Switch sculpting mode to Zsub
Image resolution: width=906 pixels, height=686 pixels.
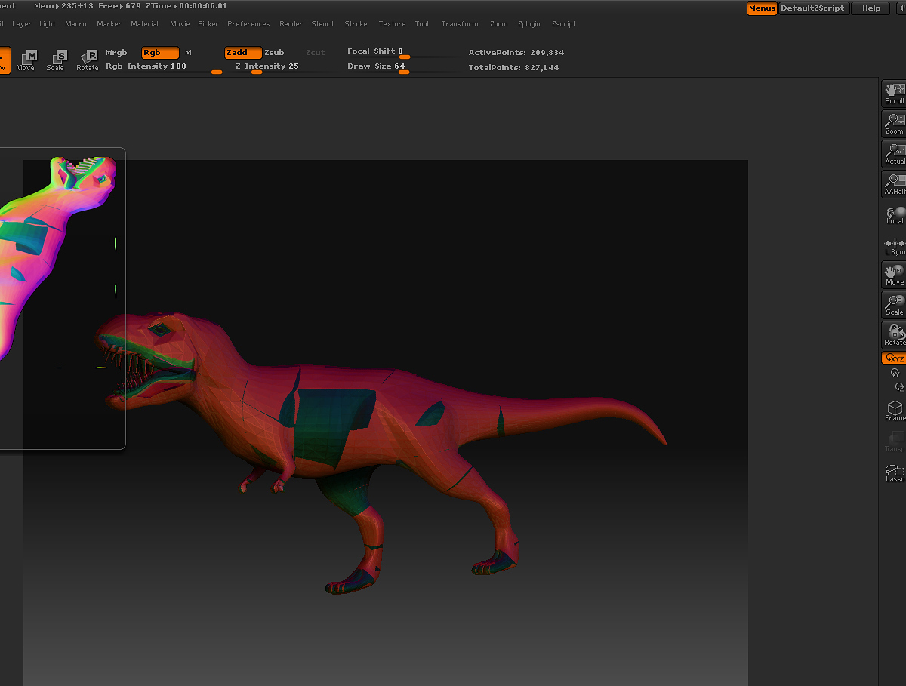[x=274, y=53]
